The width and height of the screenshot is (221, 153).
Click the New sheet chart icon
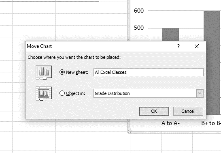click(44, 72)
